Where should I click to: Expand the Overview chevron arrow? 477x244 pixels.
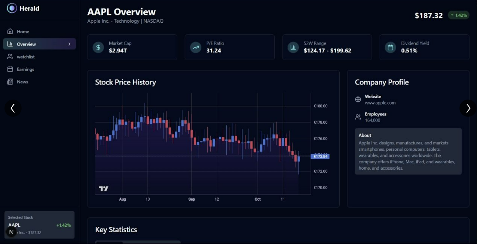[69, 44]
